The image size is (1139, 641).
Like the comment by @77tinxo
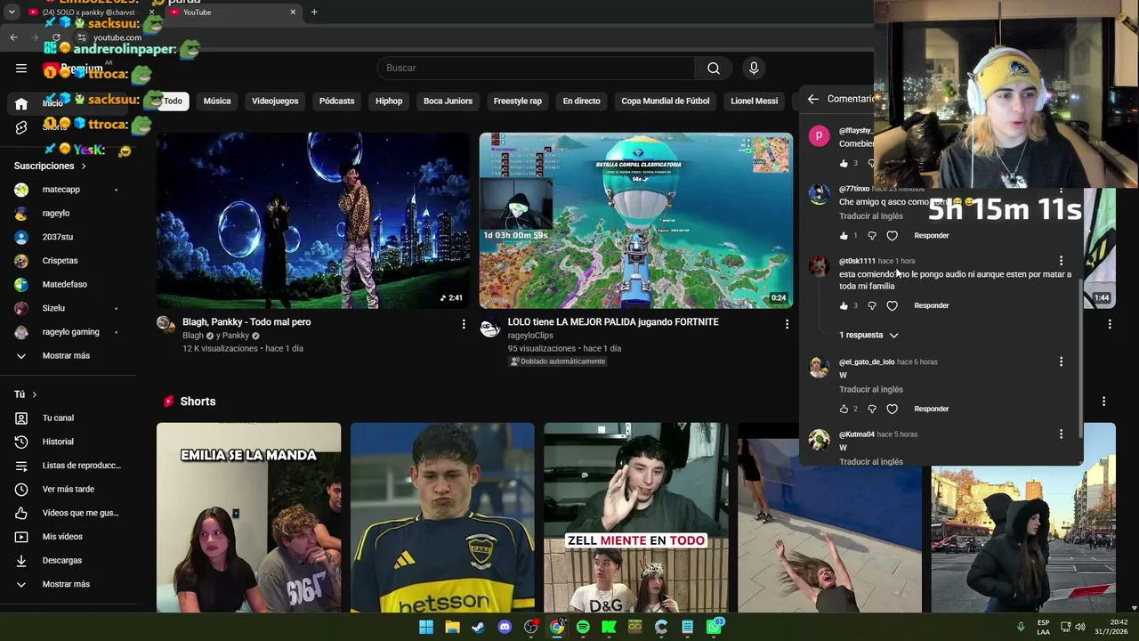click(x=844, y=236)
